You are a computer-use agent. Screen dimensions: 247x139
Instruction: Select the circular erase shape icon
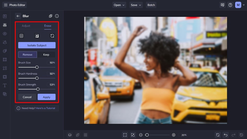click(21, 36)
